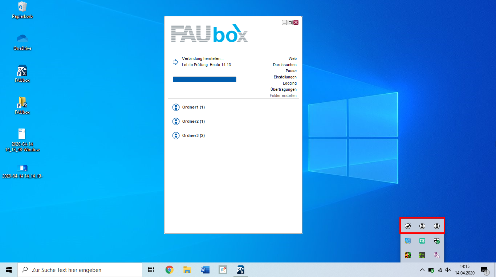The width and height of the screenshot is (496, 277).
Task: Click the dark green-patterned tray icon
Action: [422, 255]
